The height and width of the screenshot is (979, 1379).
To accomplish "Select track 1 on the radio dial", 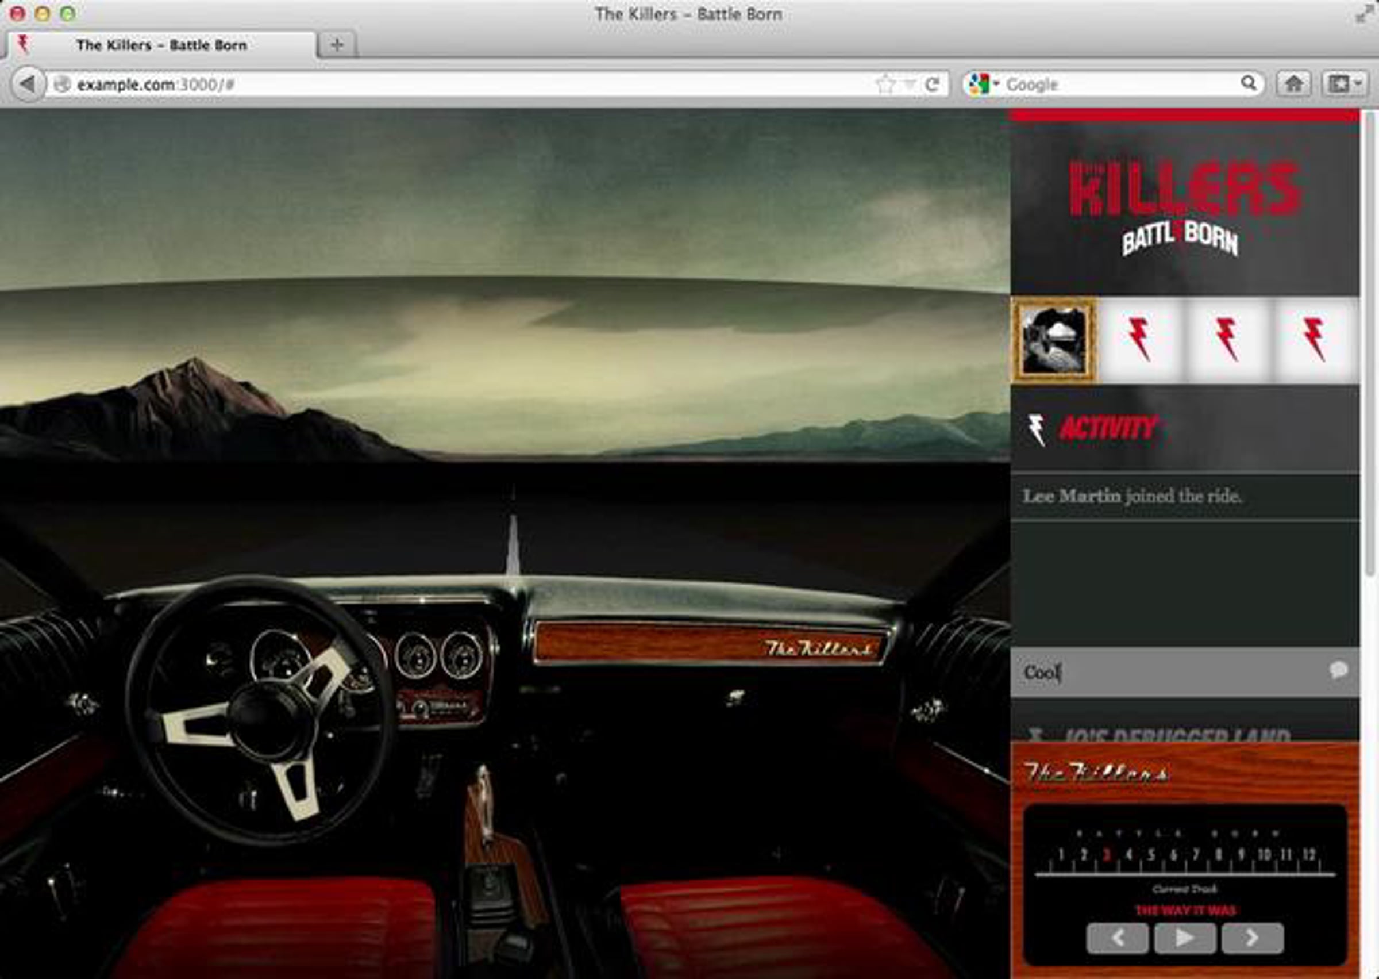I will coord(1061,855).
